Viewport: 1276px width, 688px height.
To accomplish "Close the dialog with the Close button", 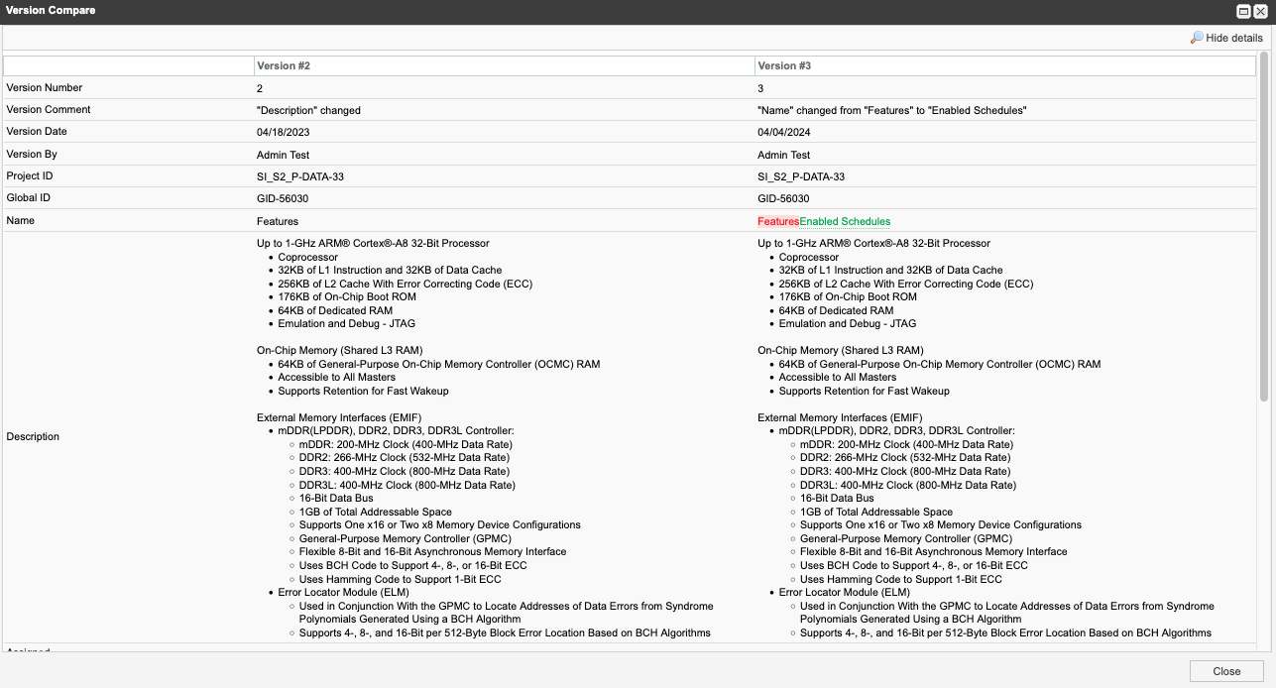I will [x=1226, y=671].
